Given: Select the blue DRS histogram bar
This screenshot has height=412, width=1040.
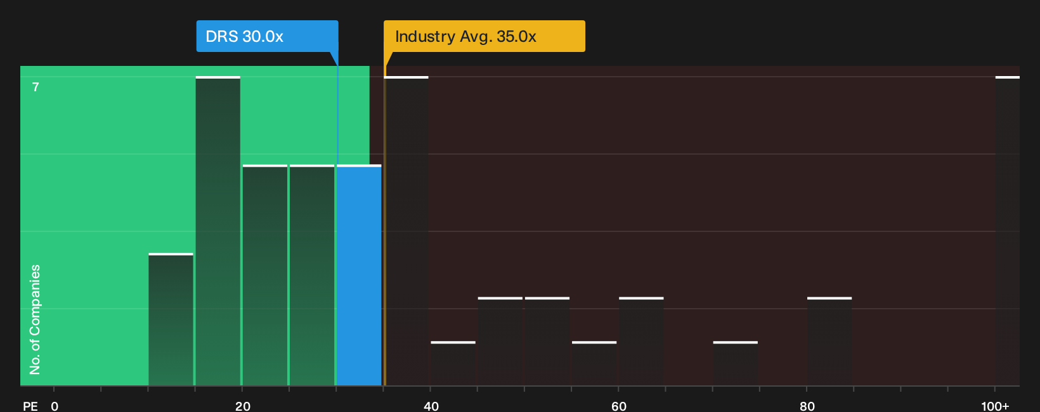Looking at the screenshot, I should [x=359, y=275].
